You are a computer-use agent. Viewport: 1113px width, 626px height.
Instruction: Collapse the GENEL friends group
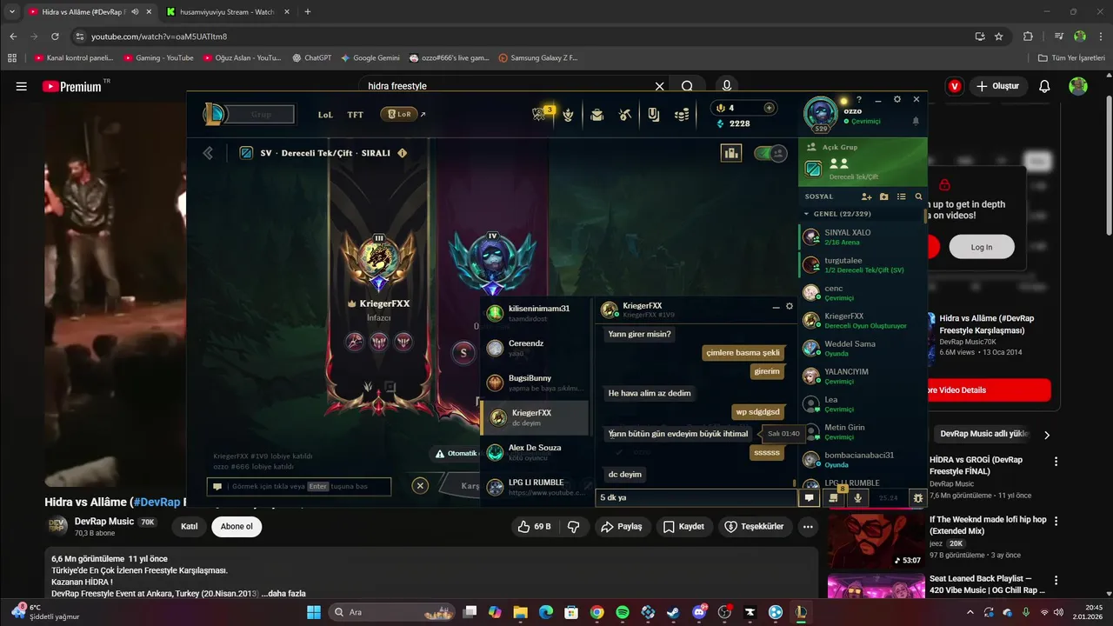[806, 214]
